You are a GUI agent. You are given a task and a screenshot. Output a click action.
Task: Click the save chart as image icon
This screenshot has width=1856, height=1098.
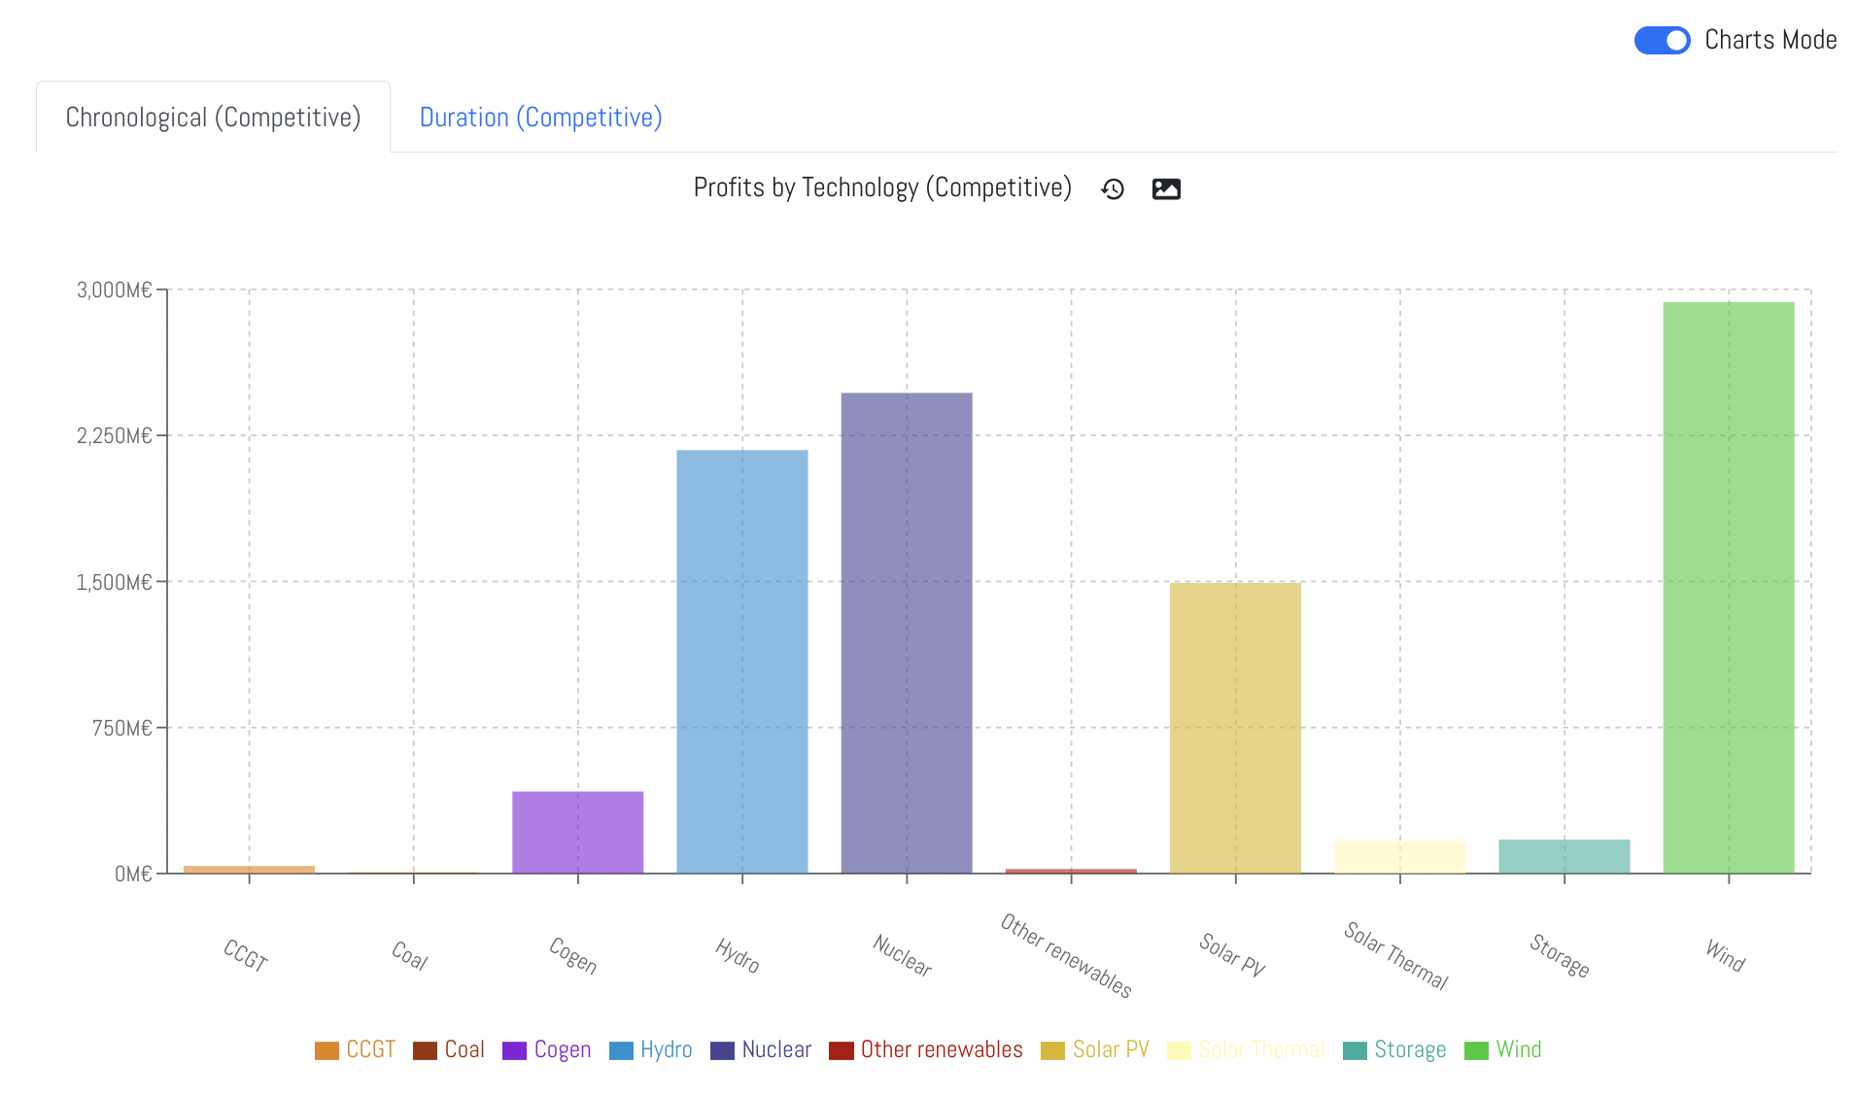point(1166,189)
